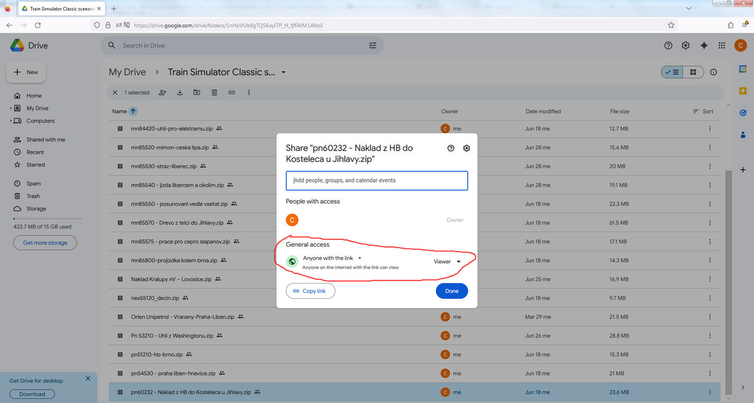Click the Copy link button
The height and width of the screenshot is (403, 754).
[310, 291]
